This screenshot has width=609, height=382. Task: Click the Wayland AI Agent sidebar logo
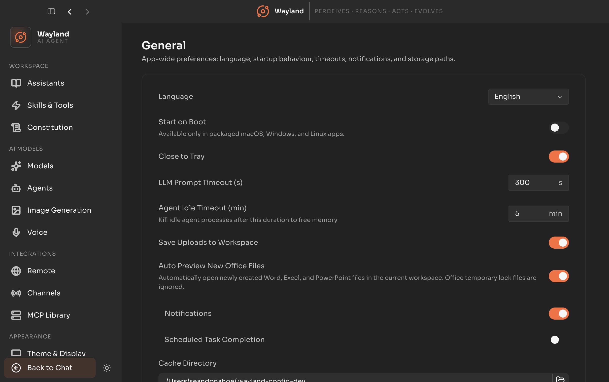coord(20,37)
